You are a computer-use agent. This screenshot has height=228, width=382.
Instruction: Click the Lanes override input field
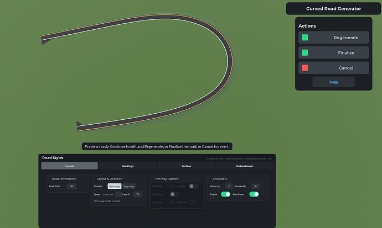[118, 194]
